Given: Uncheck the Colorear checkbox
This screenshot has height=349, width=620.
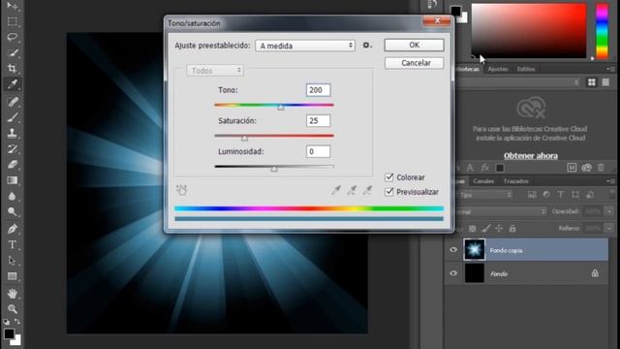Looking at the screenshot, I should 389,176.
